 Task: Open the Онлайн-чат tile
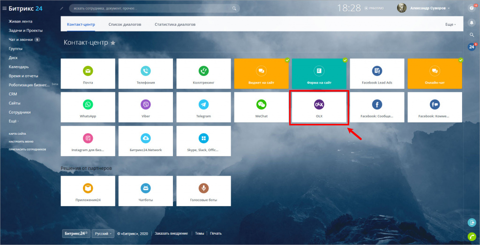click(435, 74)
